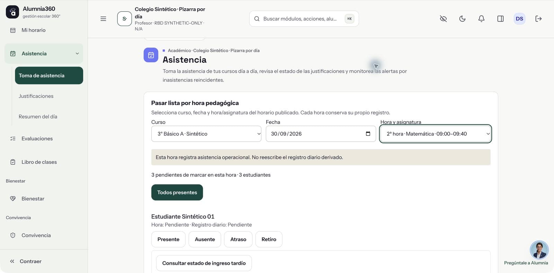Mark all students with Todos presentes
Viewport: 554px width, 273px height.
point(177,193)
